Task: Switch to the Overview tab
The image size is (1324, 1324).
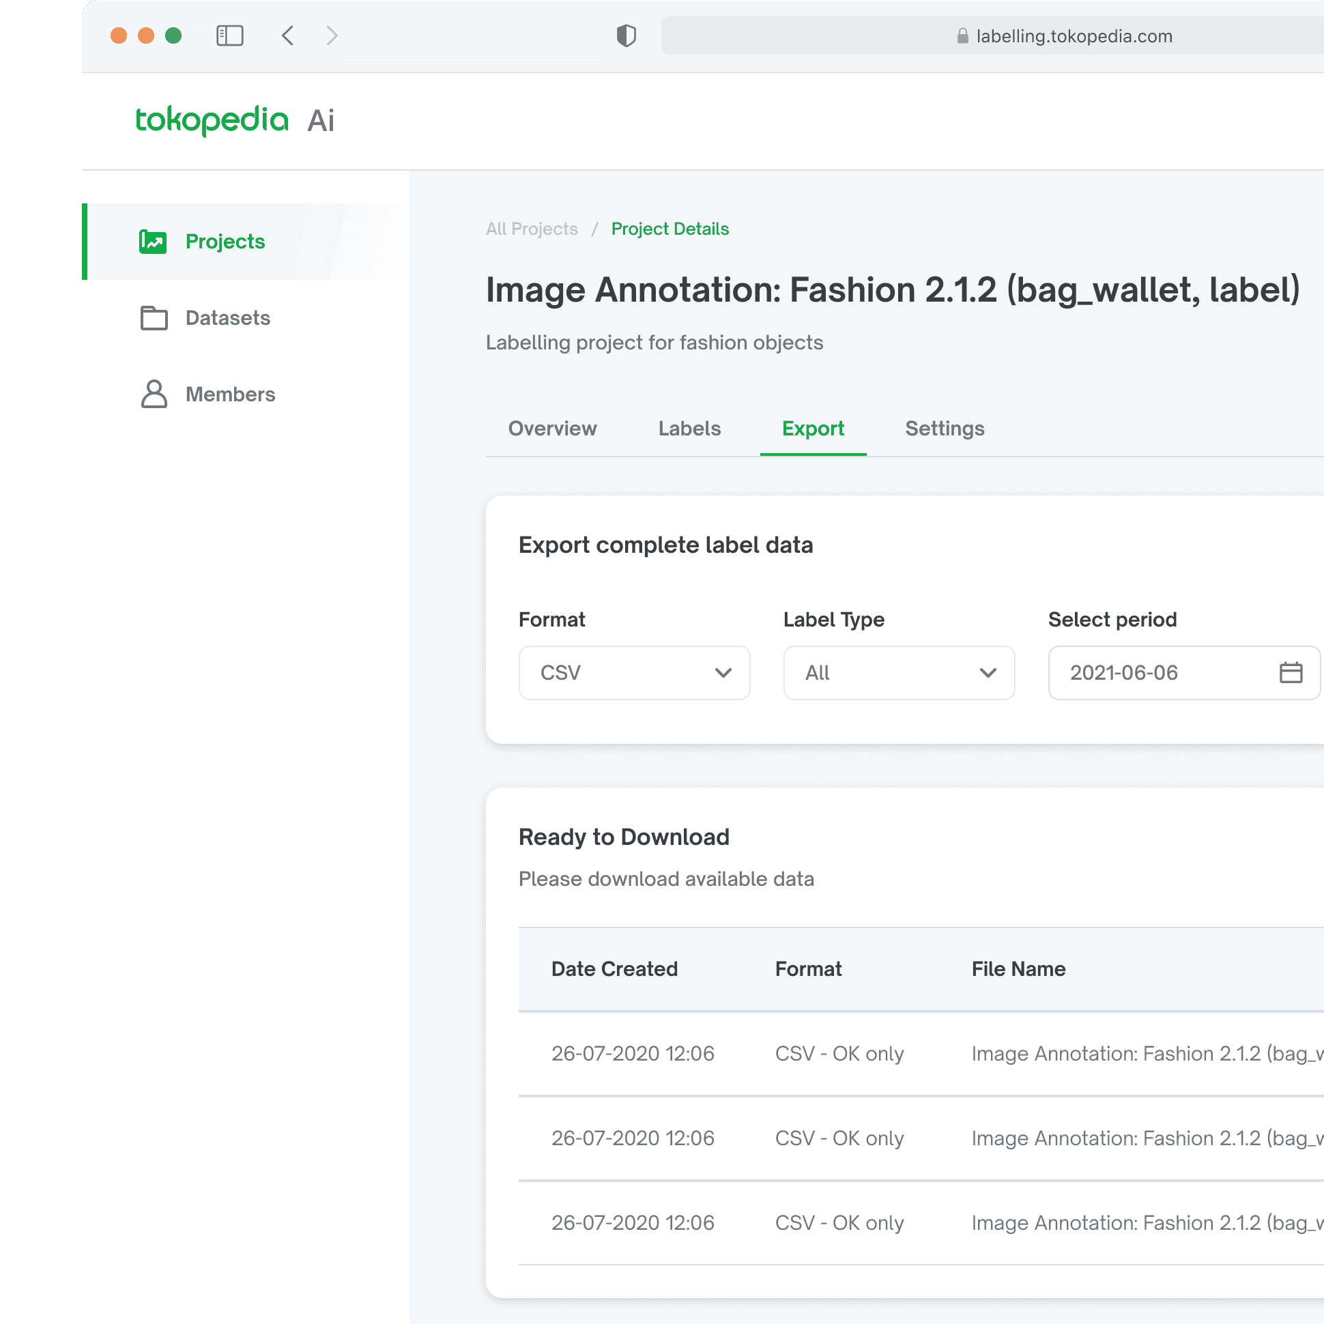Action: click(552, 429)
